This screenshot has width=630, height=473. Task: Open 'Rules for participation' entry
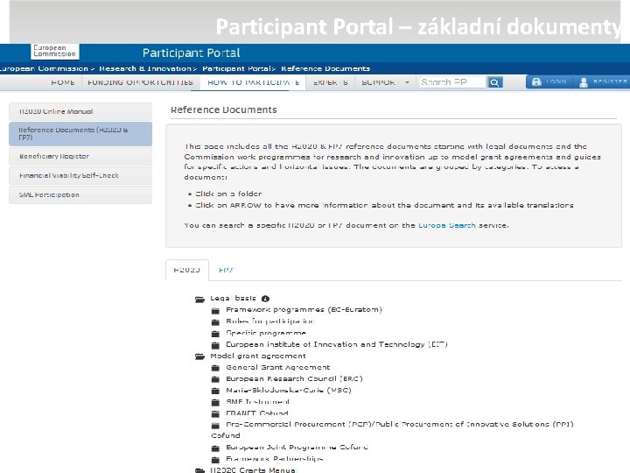[x=269, y=321]
